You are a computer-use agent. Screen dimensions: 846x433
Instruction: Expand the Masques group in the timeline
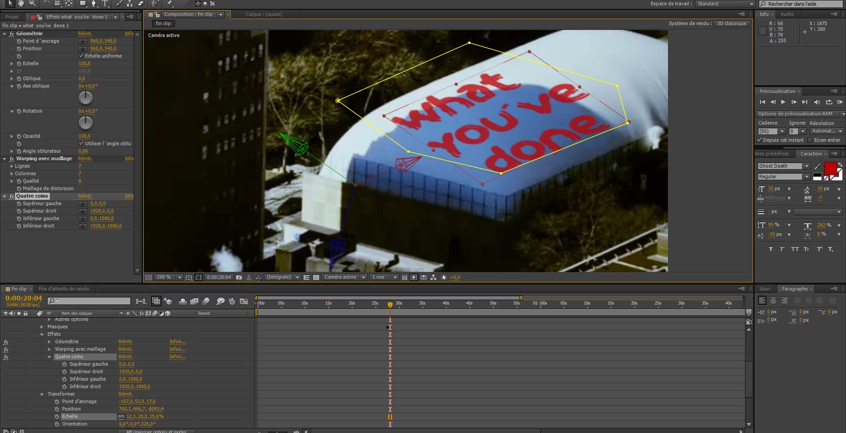click(42, 327)
